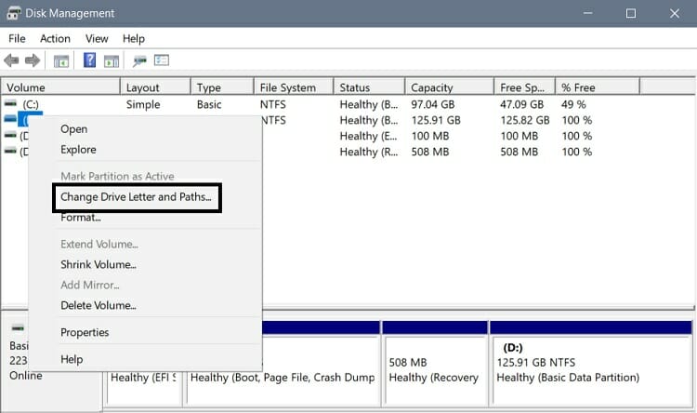Open the View menu
The height and width of the screenshot is (413, 697).
[97, 38]
